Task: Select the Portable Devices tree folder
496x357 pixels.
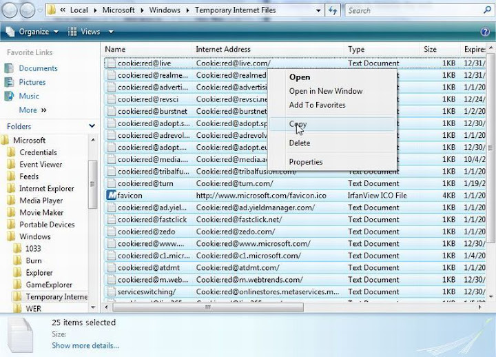Action: [x=47, y=225]
